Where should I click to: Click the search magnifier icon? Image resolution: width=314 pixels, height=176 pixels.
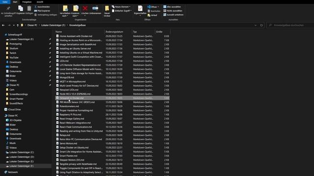pyautogui.click(x=270, y=25)
